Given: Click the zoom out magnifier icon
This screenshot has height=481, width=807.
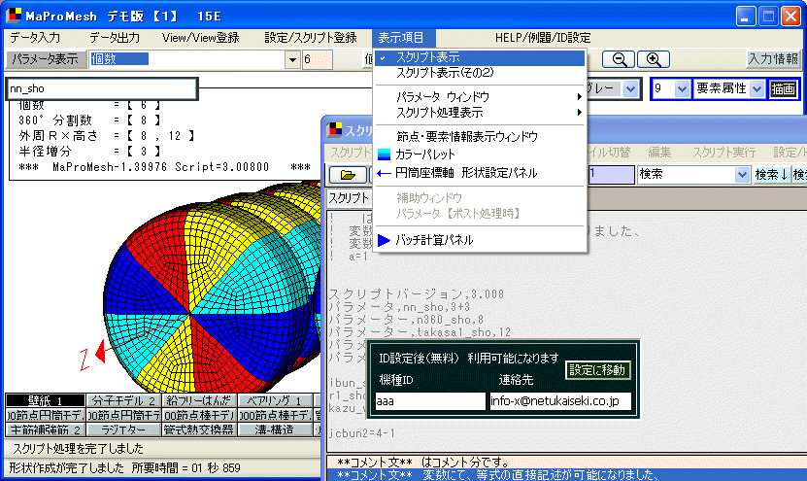Looking at the screenshot, I should pyautogui.click(x=620, y=59).
